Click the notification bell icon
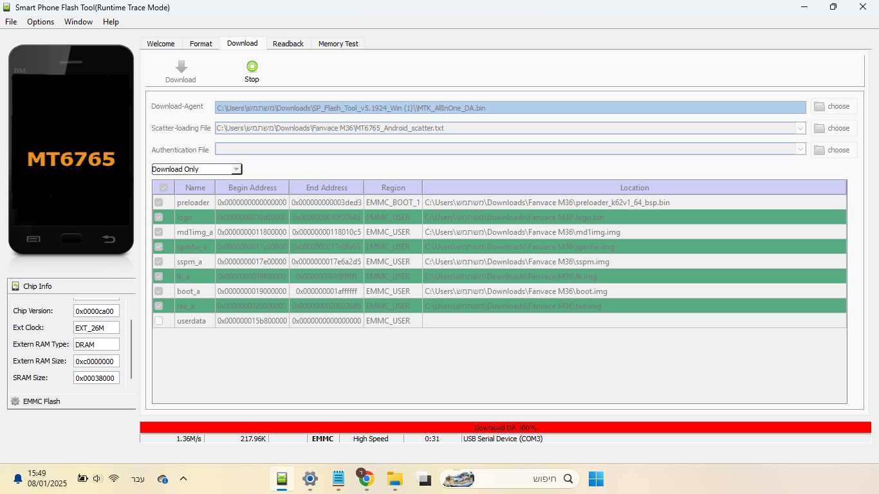Viewport: 879px width, 494px height. (x=18, y=479)
